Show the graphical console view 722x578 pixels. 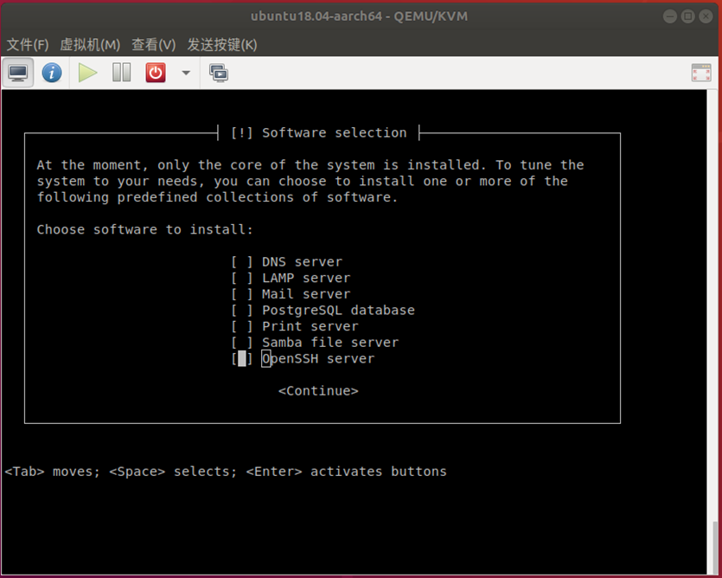(18, 73)
